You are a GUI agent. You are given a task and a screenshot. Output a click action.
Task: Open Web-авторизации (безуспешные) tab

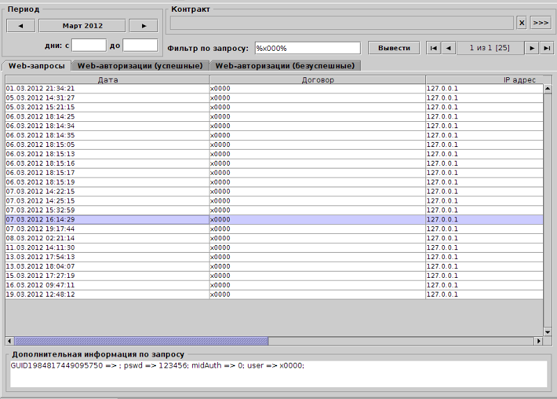[x=285, y=65]
